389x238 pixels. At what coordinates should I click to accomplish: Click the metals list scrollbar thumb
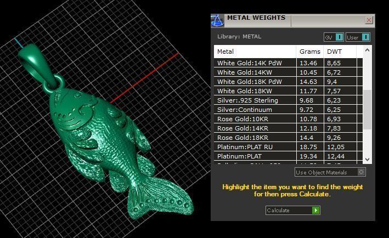(x=367, y=109)
